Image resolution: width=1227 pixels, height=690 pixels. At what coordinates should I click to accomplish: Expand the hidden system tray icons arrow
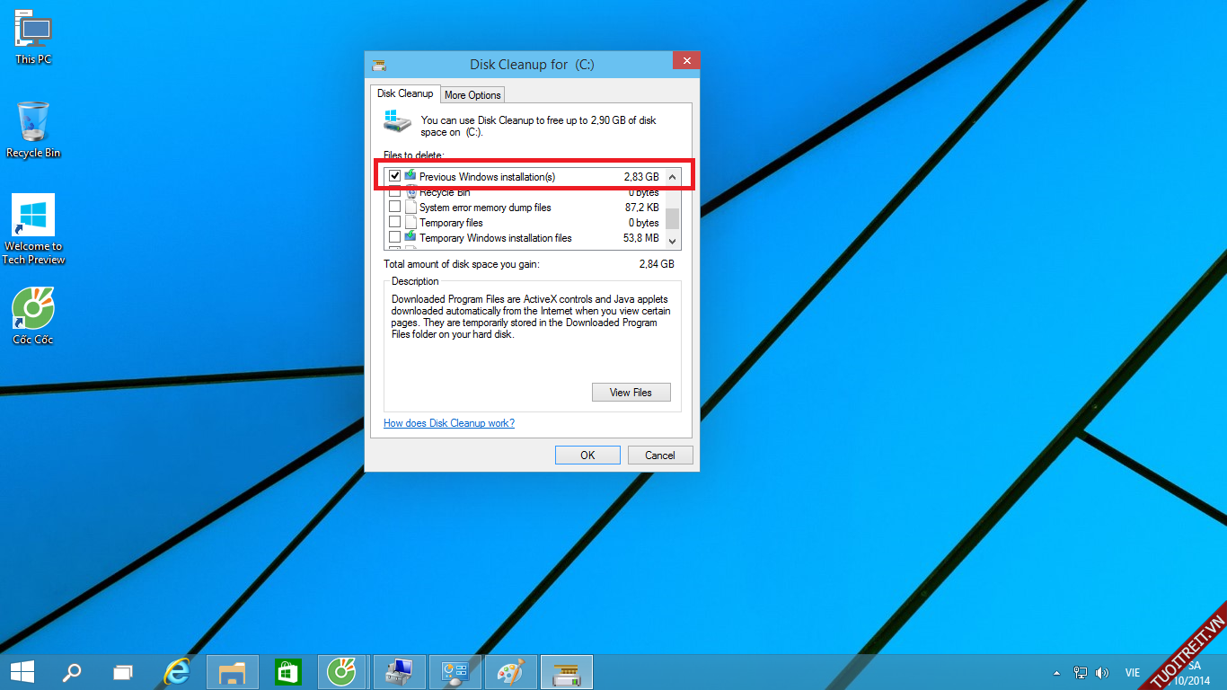(x=1057, y=672)
